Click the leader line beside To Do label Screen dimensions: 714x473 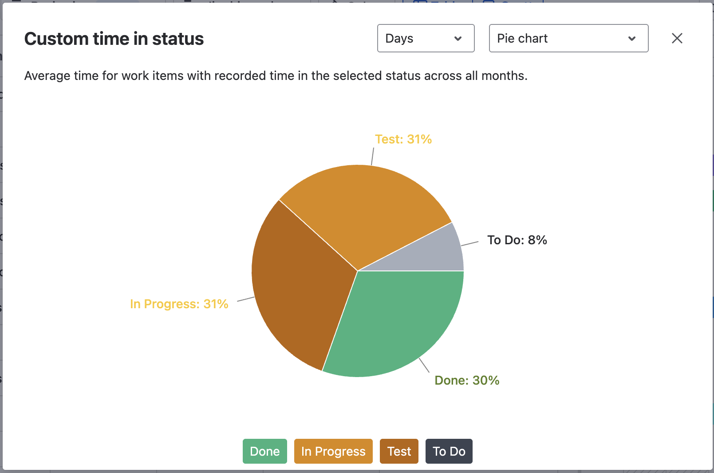click(470, 244)
